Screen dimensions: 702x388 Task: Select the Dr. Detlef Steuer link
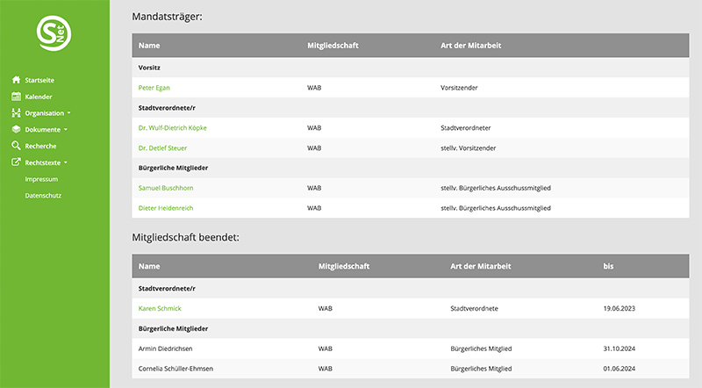162,147
